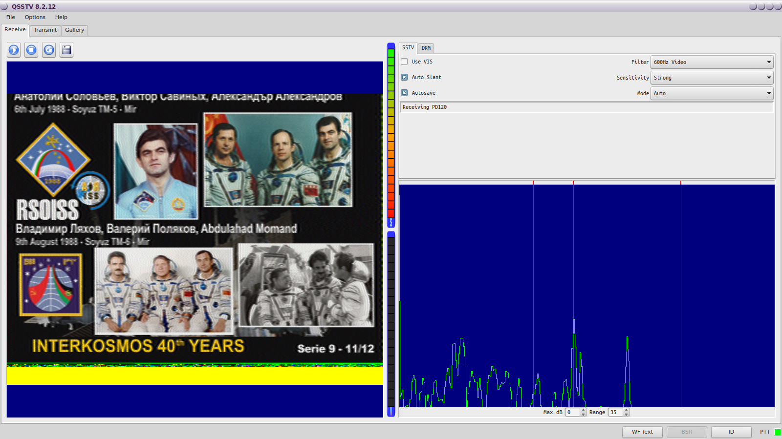Increase the Range spinner value
This screenshot has height=439, width=782.
pos(626,411)
